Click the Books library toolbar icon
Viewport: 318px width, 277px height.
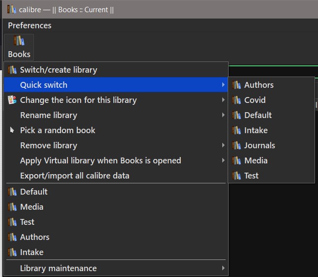click(19, 41)
